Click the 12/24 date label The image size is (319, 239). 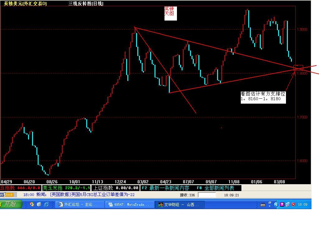pos(120,182)
